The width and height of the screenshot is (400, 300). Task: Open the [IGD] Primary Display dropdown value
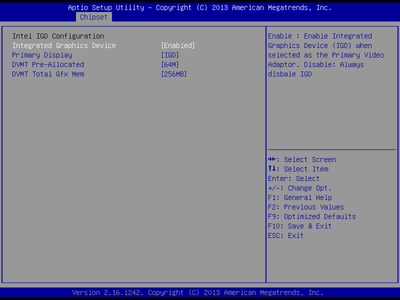[169, 55]
